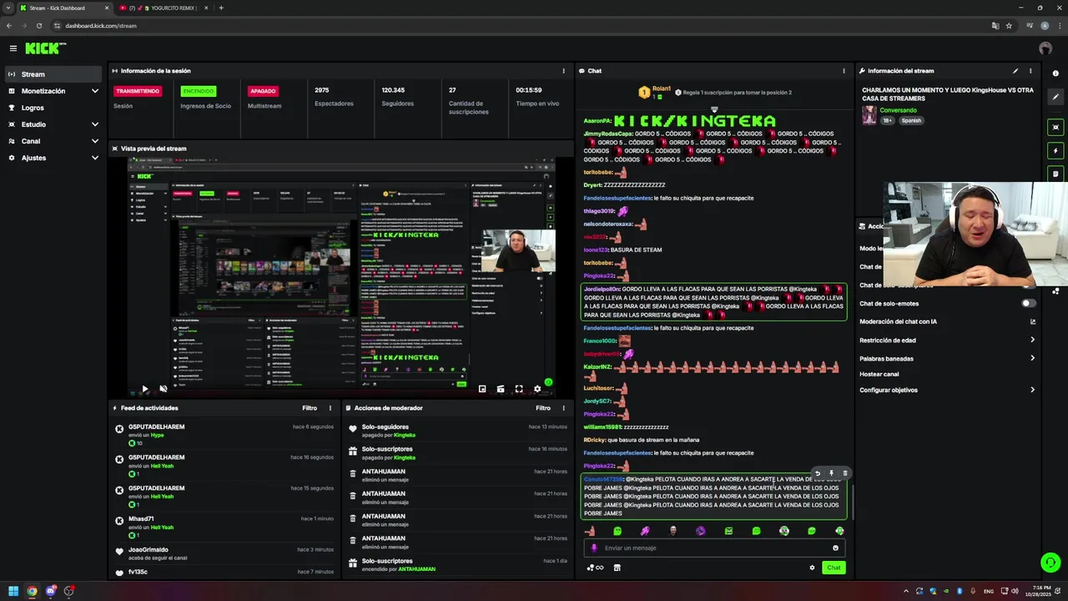Screen dimensions: 1068x601
Task: Select Stream in the left sidebar
Action: click(x=54, y=74)
